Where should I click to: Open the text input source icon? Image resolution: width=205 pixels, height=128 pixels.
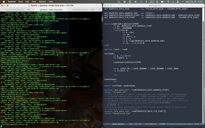click(x=152, y=2)
